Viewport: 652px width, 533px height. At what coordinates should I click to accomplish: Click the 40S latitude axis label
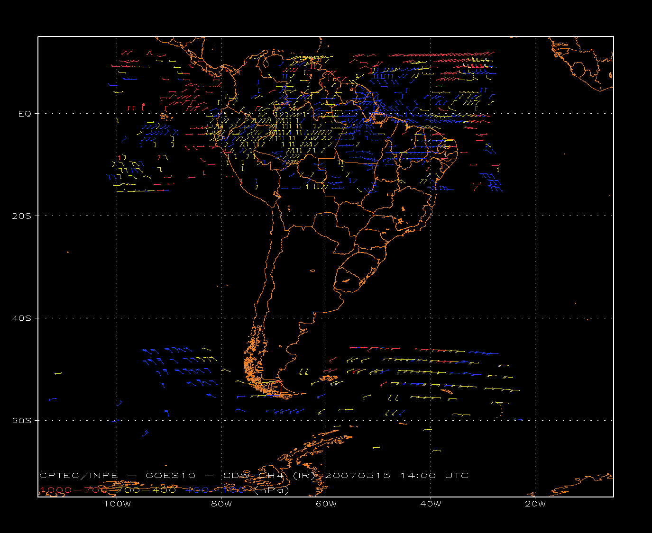[x=21, y=318]
